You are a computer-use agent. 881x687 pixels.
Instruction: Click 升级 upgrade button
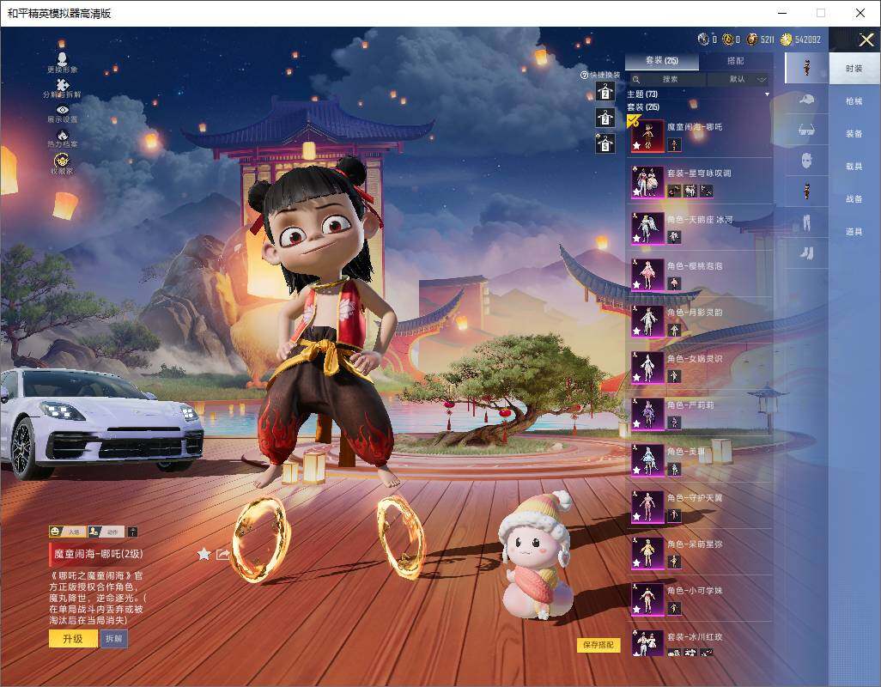[x=73, y=639]
